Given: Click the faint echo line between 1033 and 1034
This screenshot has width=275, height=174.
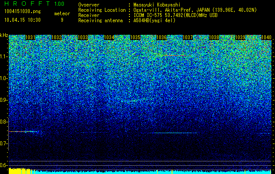Looking at the screenshot, I should [x=94, y=133].
